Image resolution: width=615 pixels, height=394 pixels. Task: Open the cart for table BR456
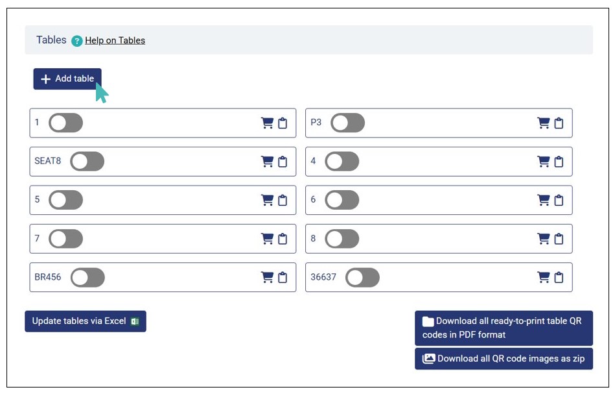point(267,277)
